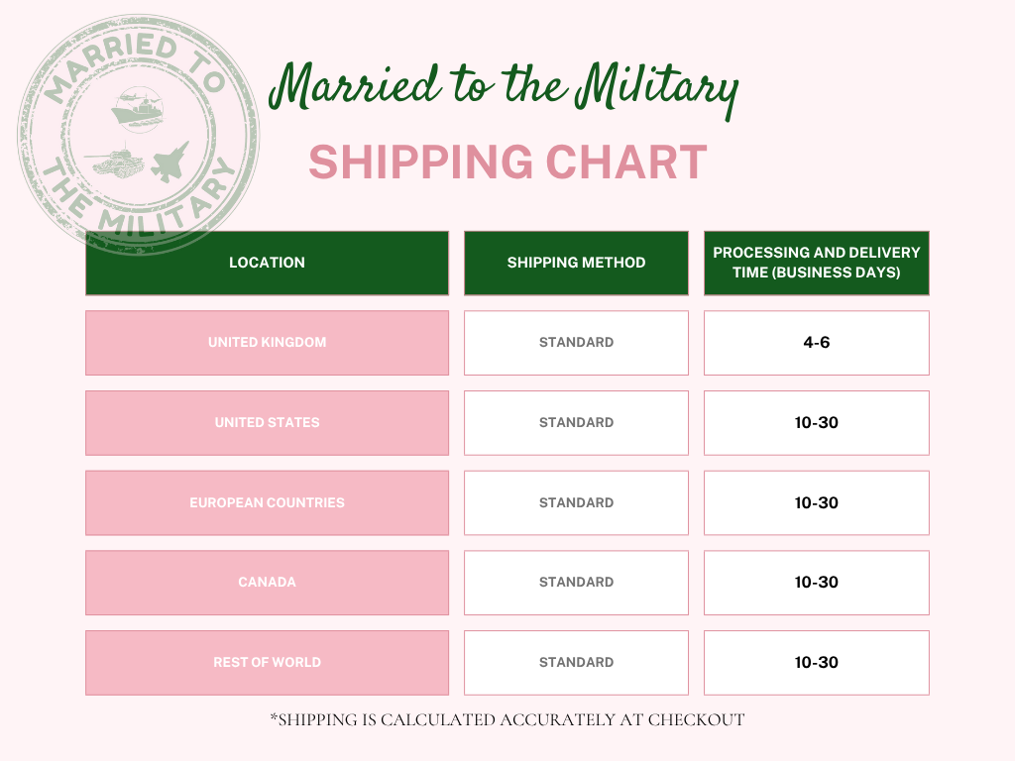Image resolution: width=1015 pixels, height=761 pixels.
Task: Click the warship icon in the stamp logo
Action: pyautogui.click(x=136, y=110)
